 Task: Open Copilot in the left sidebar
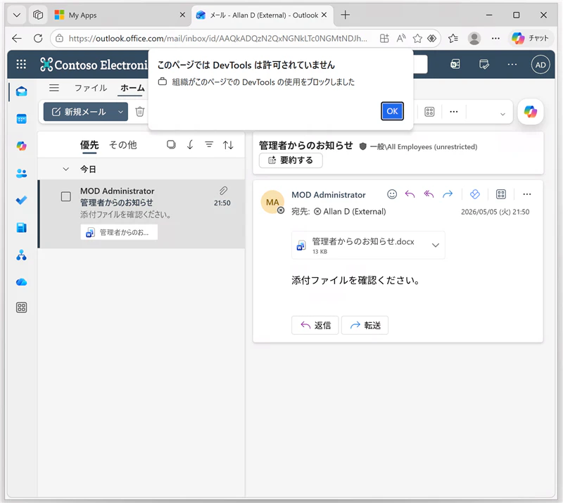tap(22, 146)
